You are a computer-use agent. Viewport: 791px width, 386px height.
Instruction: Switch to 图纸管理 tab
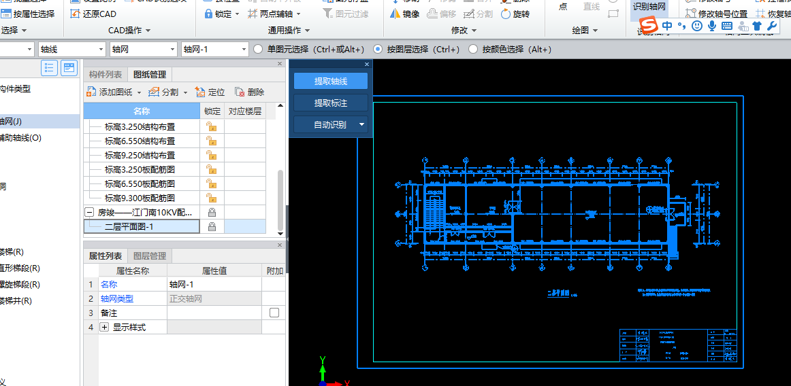pos(150,75)
